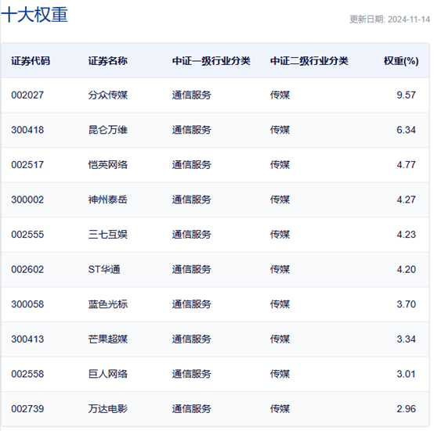Click stock code 300413
The width and height of the screenshot is (434, 431).
click(x=27, y=339)
